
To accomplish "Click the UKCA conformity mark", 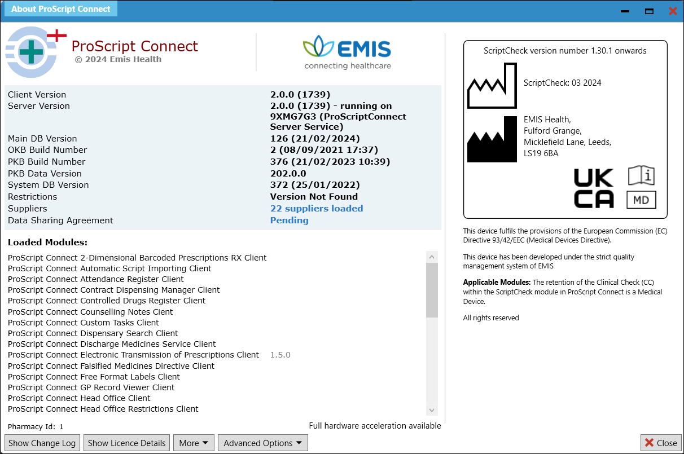I will coord(594,188).
